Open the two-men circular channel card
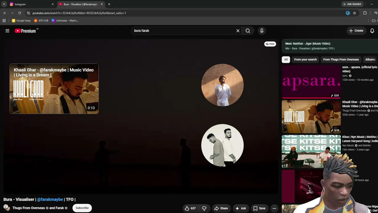378x213 pixels. 222,145
